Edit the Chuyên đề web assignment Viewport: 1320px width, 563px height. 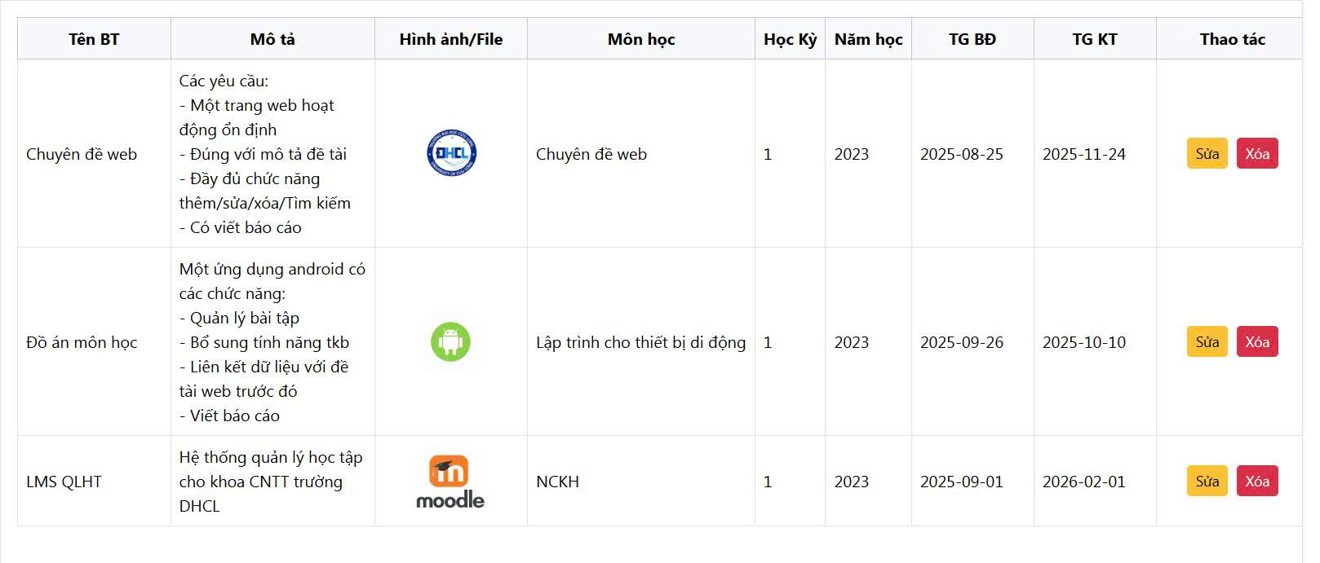1207,154
